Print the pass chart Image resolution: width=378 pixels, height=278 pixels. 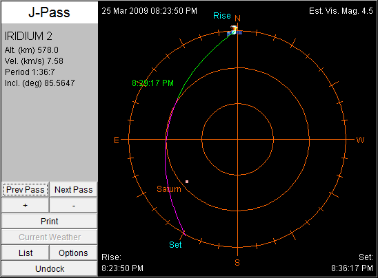tap(50, 222)
